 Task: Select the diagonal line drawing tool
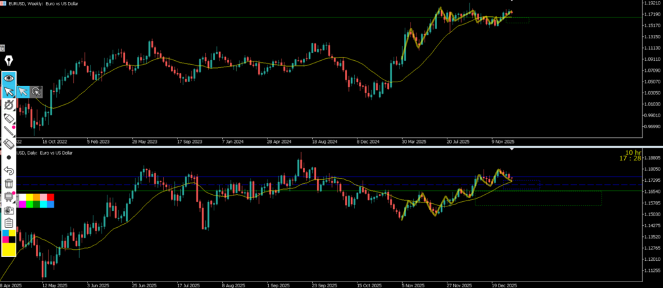(x=8, y=131)
